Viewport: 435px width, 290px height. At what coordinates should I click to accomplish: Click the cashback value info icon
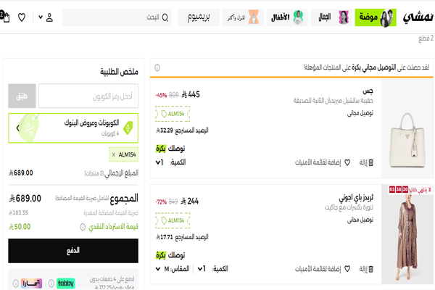(83, 227)
